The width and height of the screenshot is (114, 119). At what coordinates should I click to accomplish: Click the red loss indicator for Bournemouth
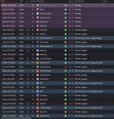(66, 67)
